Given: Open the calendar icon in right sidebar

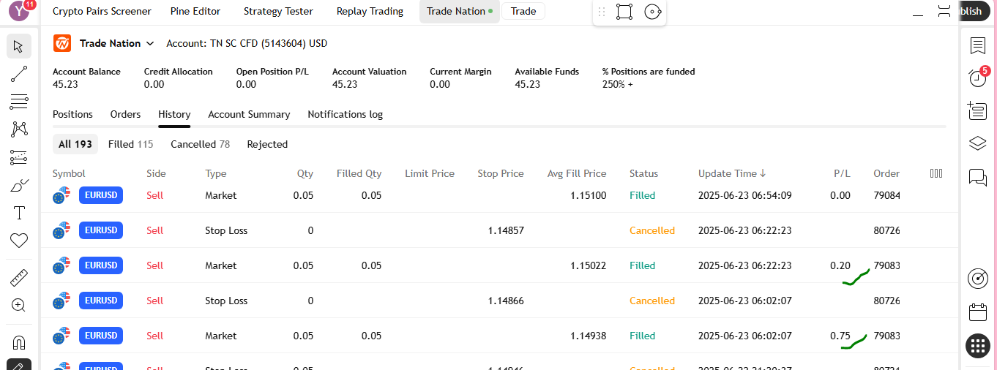Looking at the screenshot, I should coord(977,312).
